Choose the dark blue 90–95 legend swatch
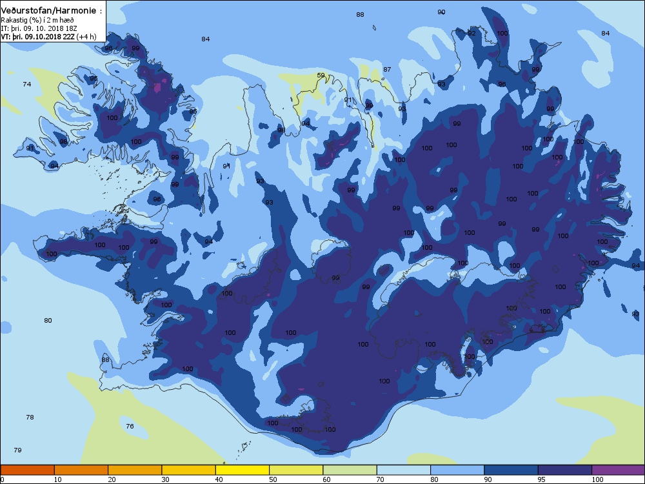Image resolution: width=645 pixels, height=484 pixels. (511, 470)
